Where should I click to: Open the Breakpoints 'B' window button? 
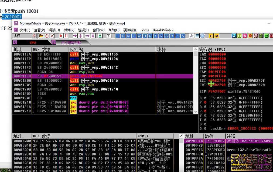[x=166, y=36]
